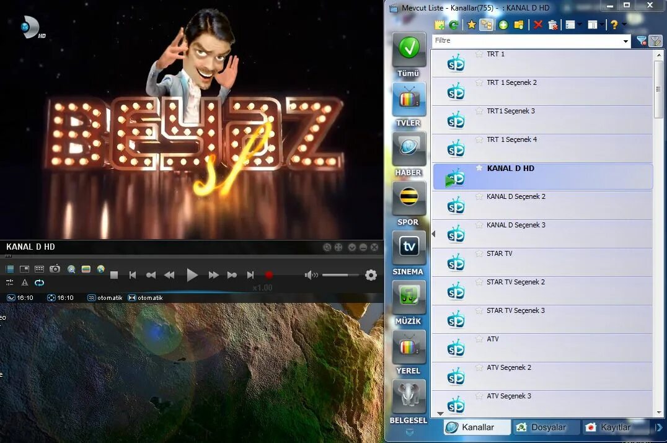Image resolution: width=667 pixels, height=443 pixels.
Task: Select channel ATV Seçenek 2
Action: 542,376
